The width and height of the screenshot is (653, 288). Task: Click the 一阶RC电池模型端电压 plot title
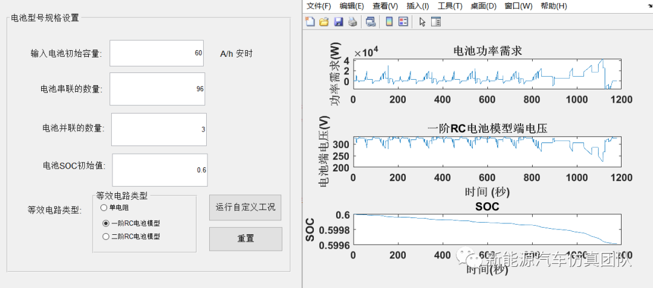[x=487, y=129]
